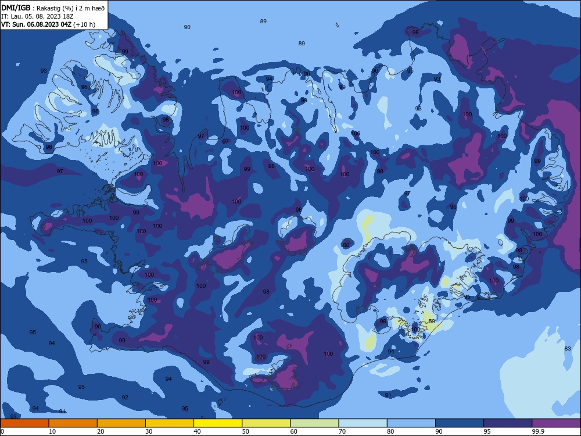Click the '0' legend scale label
This screenshot has height=436, width=581.
pyautogui.click(x=2, y=431)
